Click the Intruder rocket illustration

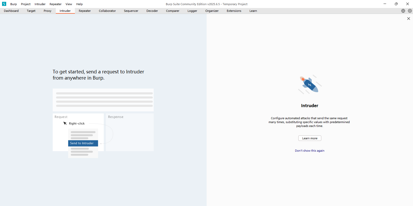310,84
